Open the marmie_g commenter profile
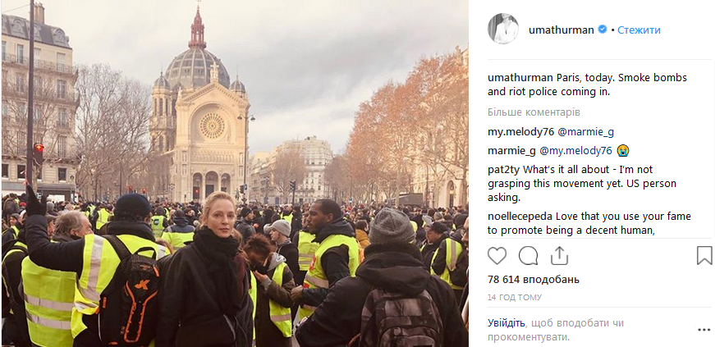 (511, 150)
